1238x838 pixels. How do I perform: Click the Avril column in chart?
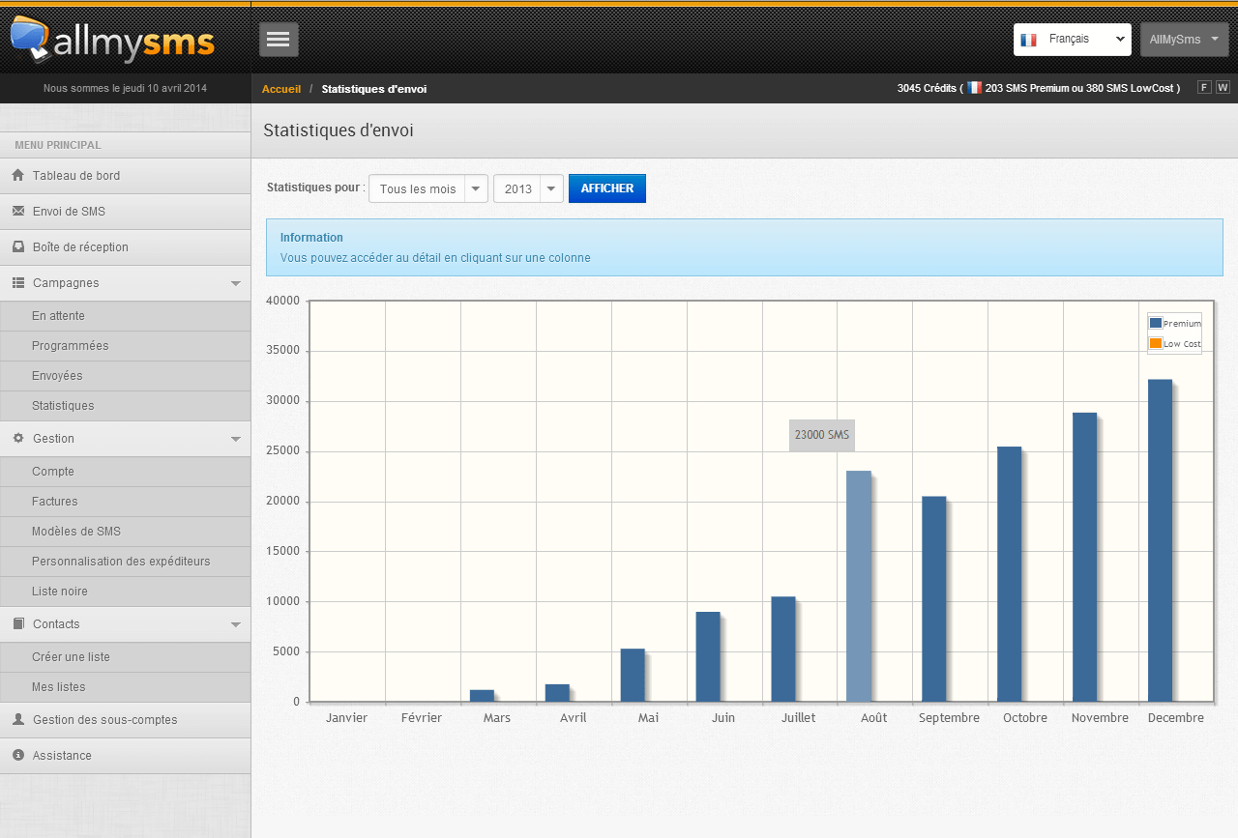point(557,693)
